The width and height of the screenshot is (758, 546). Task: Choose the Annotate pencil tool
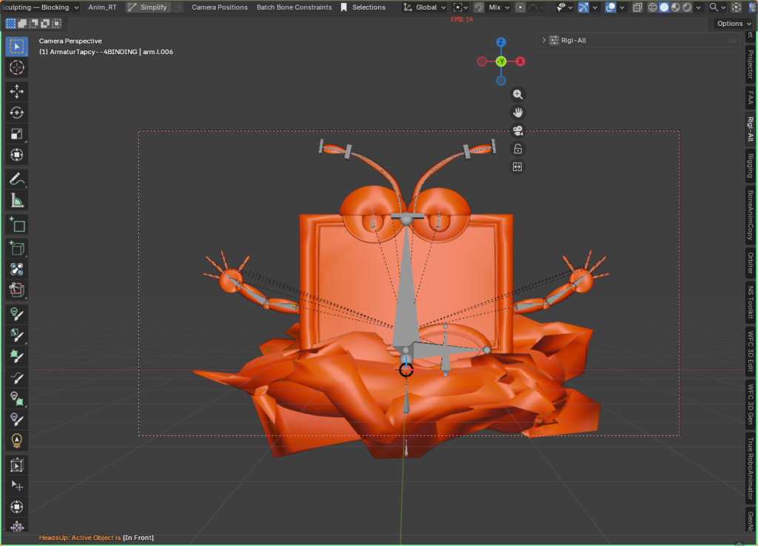pos(17,179)
